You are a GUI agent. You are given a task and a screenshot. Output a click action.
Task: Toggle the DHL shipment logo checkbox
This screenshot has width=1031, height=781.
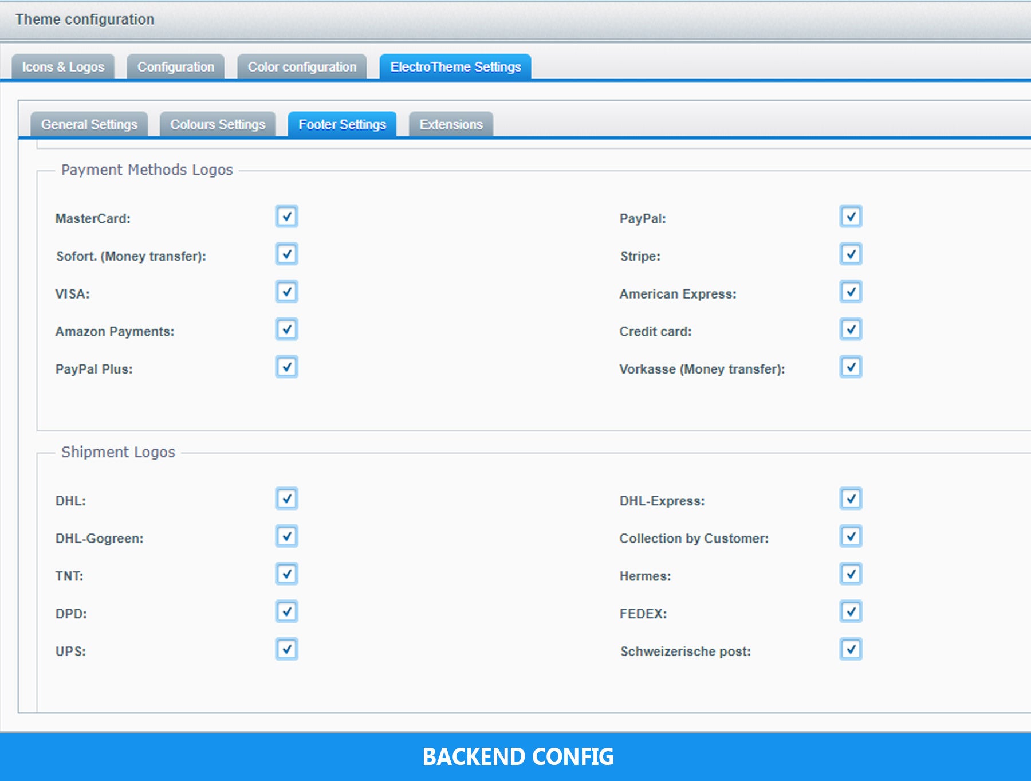tap(286, 499)
